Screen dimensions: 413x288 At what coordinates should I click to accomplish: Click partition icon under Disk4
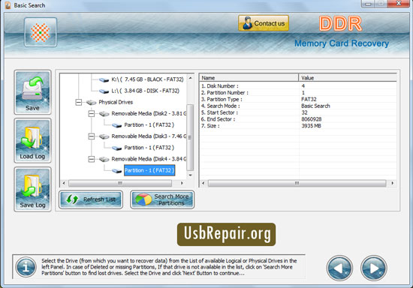coord(116,171)
